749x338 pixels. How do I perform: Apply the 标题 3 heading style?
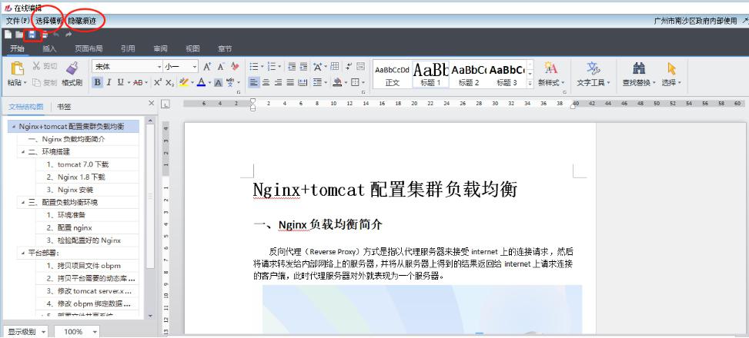pyautogui.click(x=507, y=74)
